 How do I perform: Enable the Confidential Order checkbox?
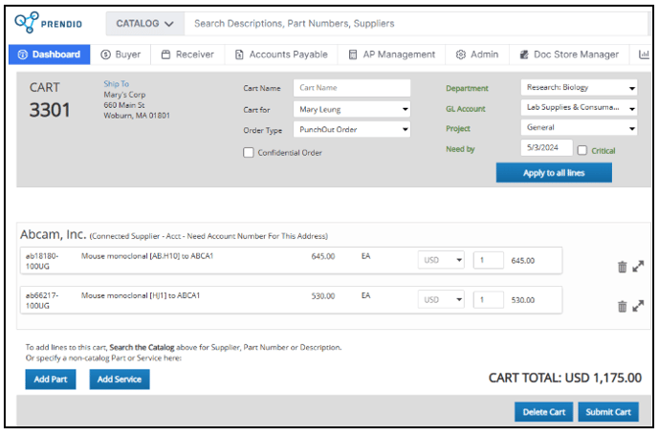click(249, 152)
